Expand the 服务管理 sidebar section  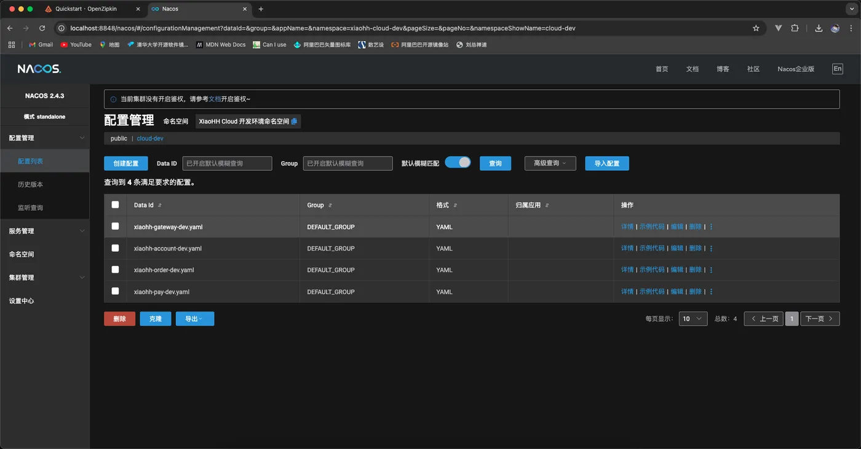[x=44, y=231]
